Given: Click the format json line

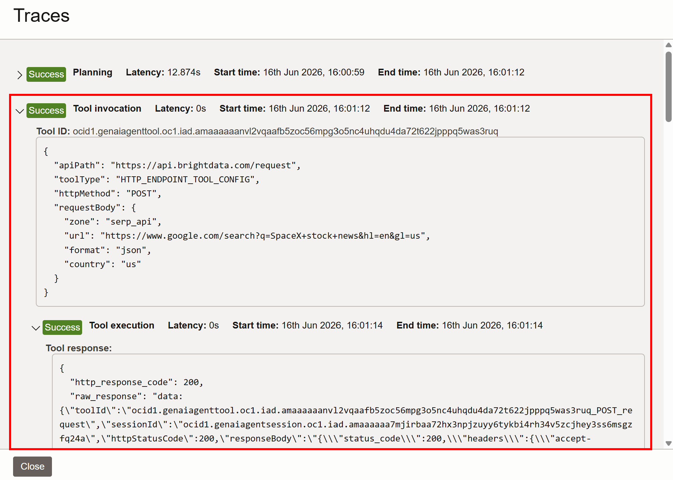Looking at the screenshot, I should tap(108, 250).
